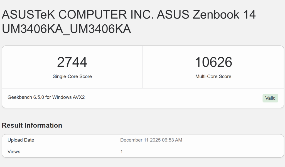
Task: Click the page scrollbar track
Action: point(284,83)
